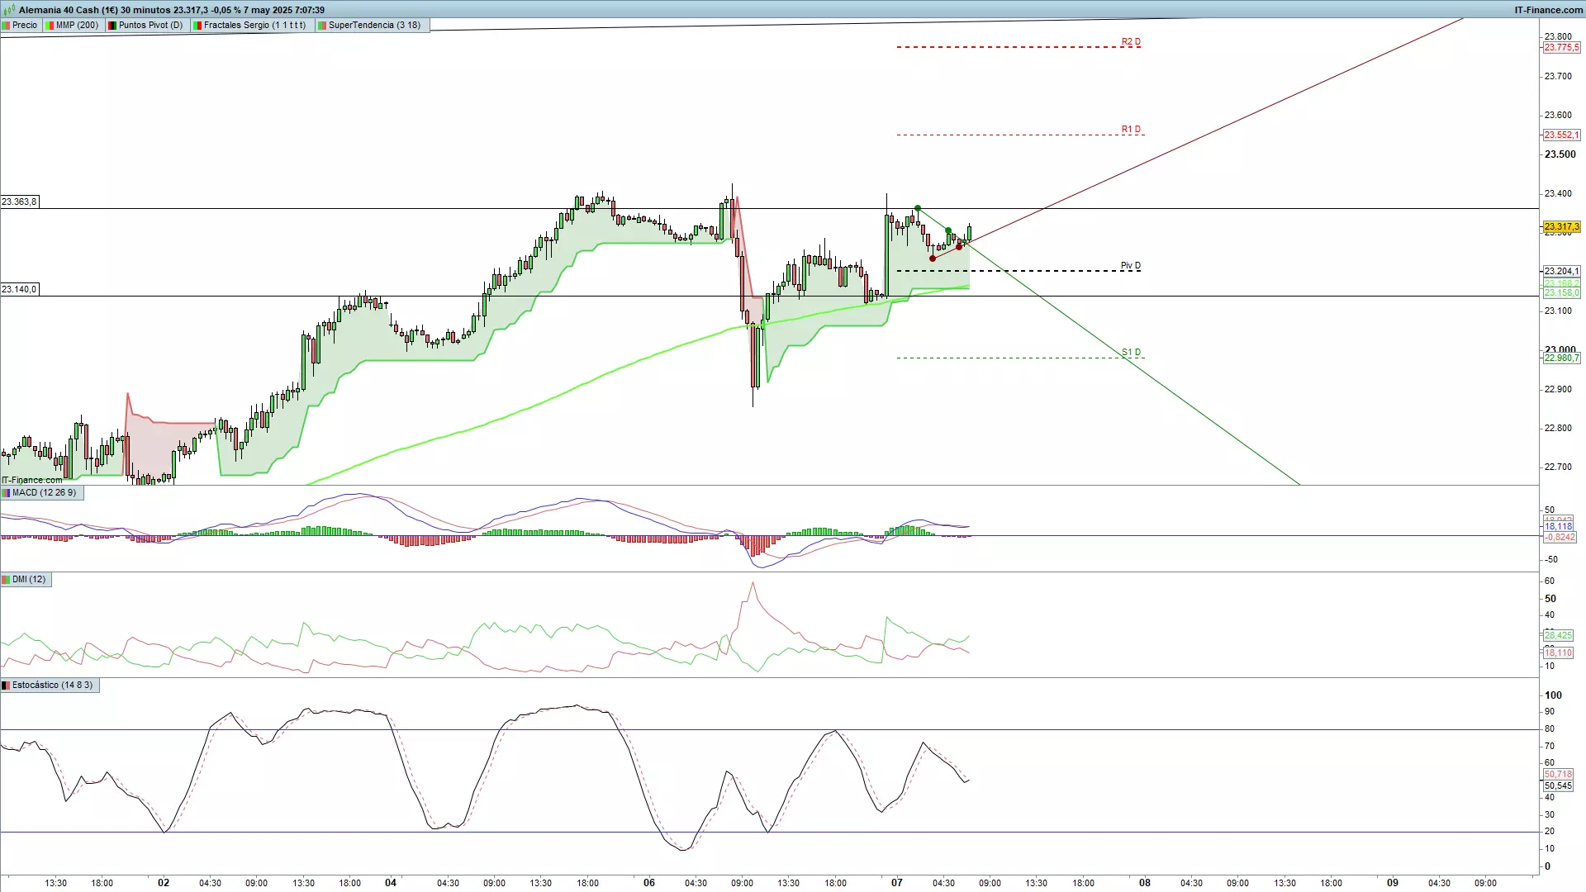The width and height of the screenshot is (1586, 892).
Task: Click the day 07 label on time axis
Action: point(897,883)
